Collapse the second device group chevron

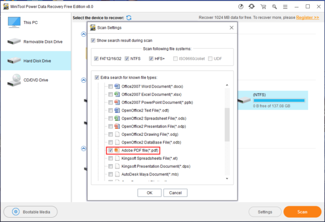(x=83, y=80)
